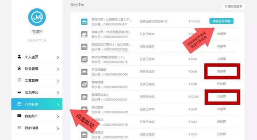Open order title 简媒订单：从自媒体工具入手...
Screen dimensions: 257x140
tap(112, 19)
